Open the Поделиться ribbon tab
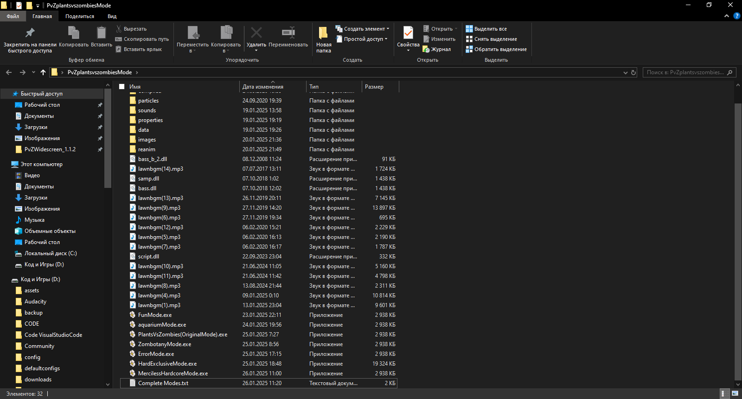Image resolution: width=742 pixels, height=399 pixels. pos(79,16)
